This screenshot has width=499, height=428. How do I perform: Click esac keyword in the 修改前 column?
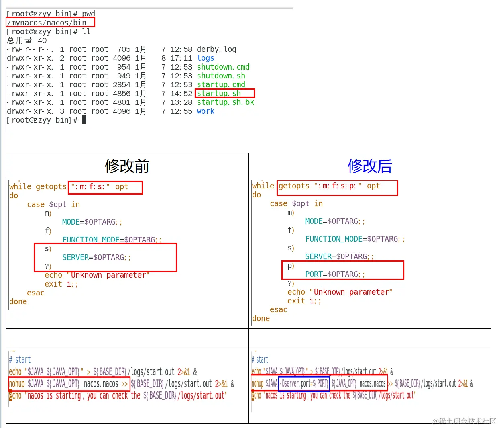(36, 293)
